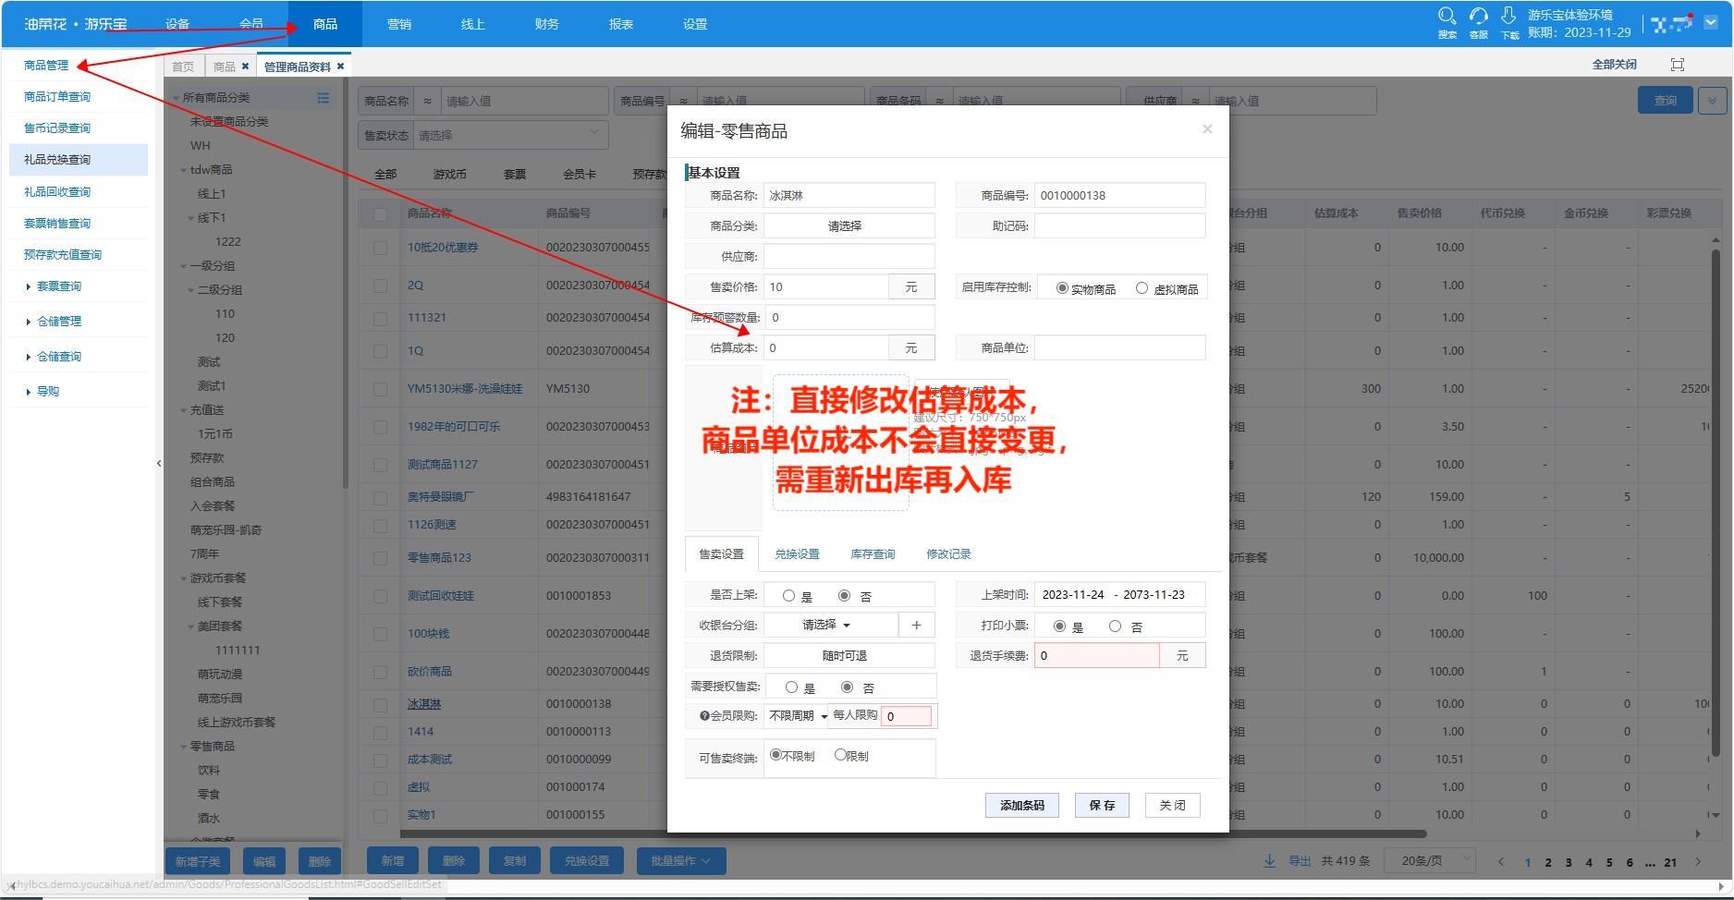Image resolution: width=1734 pixels, height=900 pixels.
Task: Click the 导出 download arrow icon
Action: (x=1269, y=860)
